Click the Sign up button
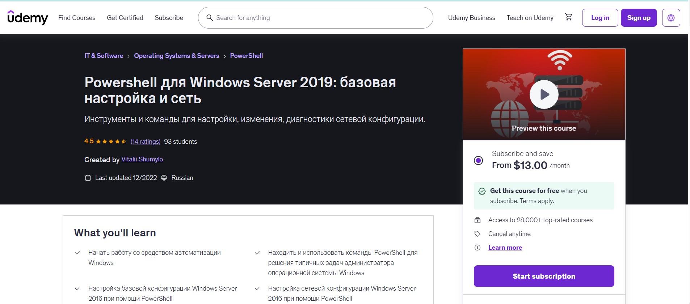This screenshot has width=690, height=304. (639, 18)
